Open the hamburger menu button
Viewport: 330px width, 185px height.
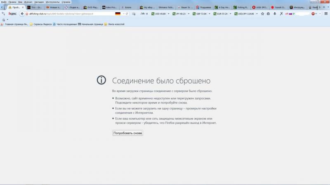(326, 14)
